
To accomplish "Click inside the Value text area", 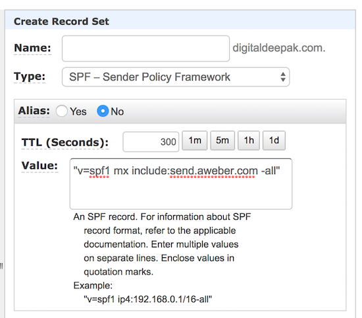I will click(x=181, y=184).
